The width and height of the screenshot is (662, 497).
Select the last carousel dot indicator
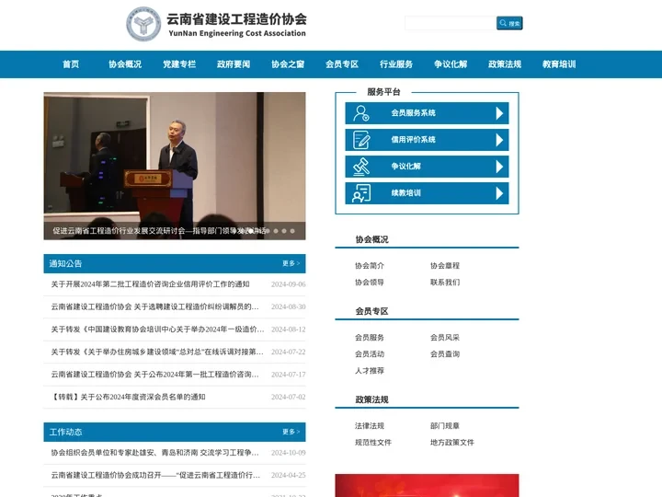point(292,231)
